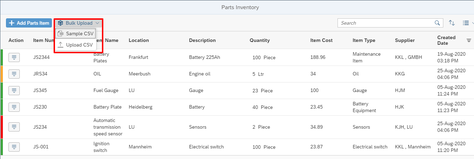The height and width of the screenshot is (159, 474).
Task: Click the Supplier column header
Action: click(405, 40)
